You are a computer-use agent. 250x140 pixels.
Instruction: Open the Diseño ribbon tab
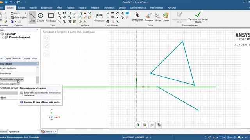21,8
